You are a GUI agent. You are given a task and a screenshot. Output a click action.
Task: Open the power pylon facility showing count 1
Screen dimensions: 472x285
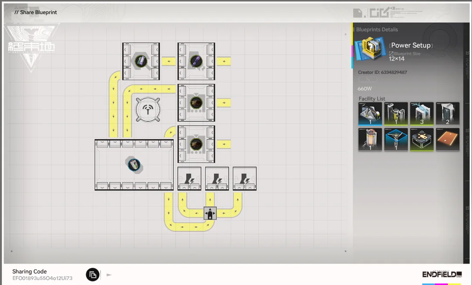tap(396, 114)
